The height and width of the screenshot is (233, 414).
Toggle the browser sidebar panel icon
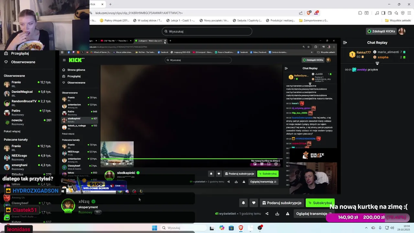coord(383,13)
